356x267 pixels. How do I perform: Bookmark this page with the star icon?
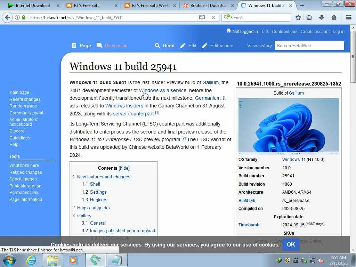point(298,17)
